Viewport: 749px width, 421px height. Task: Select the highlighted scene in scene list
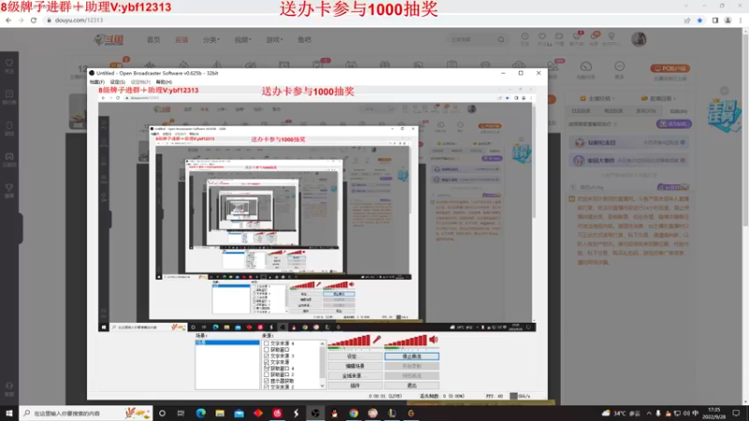pyautogui.click(x=228, y=342)
